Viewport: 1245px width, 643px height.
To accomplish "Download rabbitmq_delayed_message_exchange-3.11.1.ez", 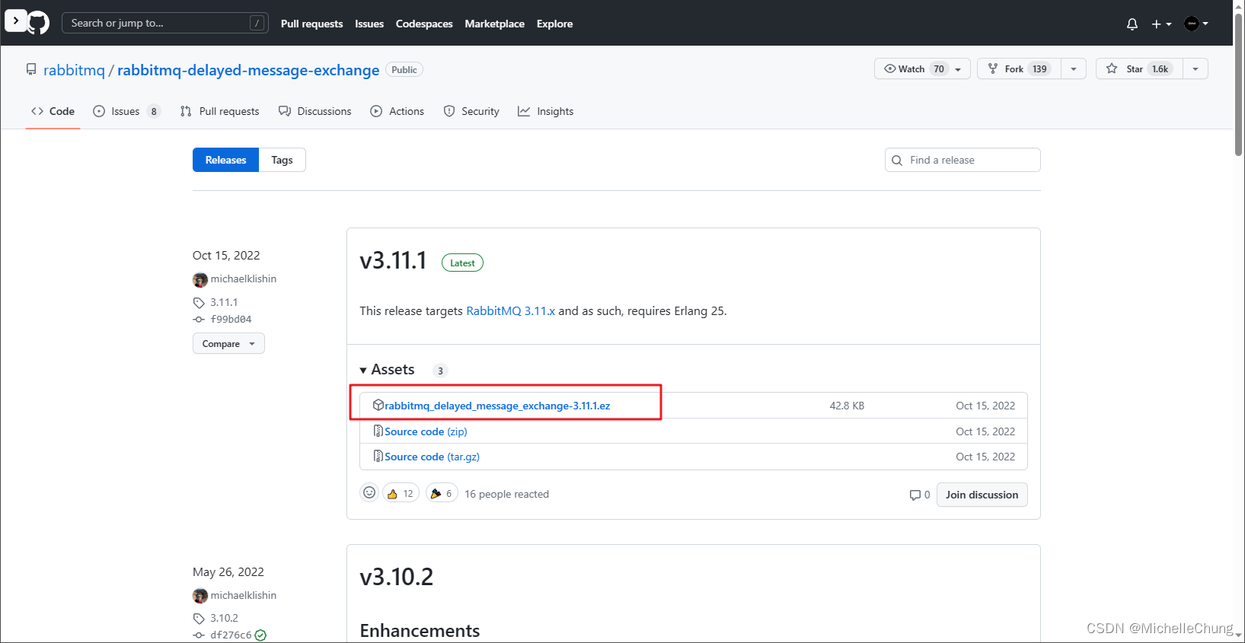I will [497, 406].
